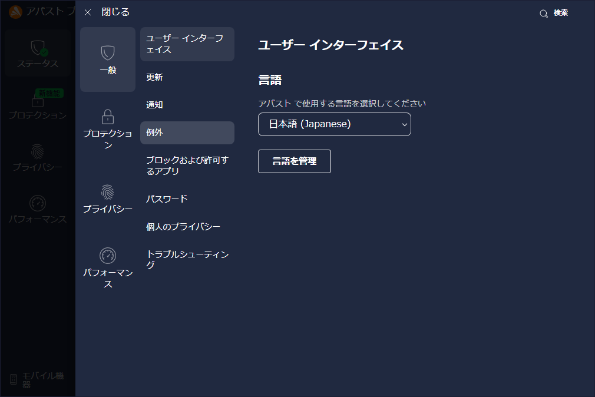
Task: Go to 個人のプライバシー settings
Action: 187,227
